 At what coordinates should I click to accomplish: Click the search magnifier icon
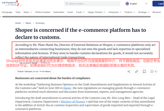[67, 4]
